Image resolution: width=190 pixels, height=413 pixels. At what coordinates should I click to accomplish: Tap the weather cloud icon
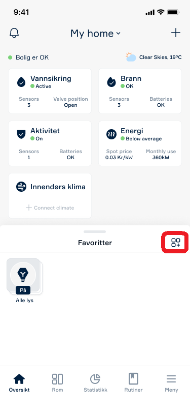tap(130, 57)
